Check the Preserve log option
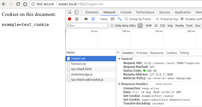Image resolution: width=202 pixels, height=107 pixels. coord(158,19)
